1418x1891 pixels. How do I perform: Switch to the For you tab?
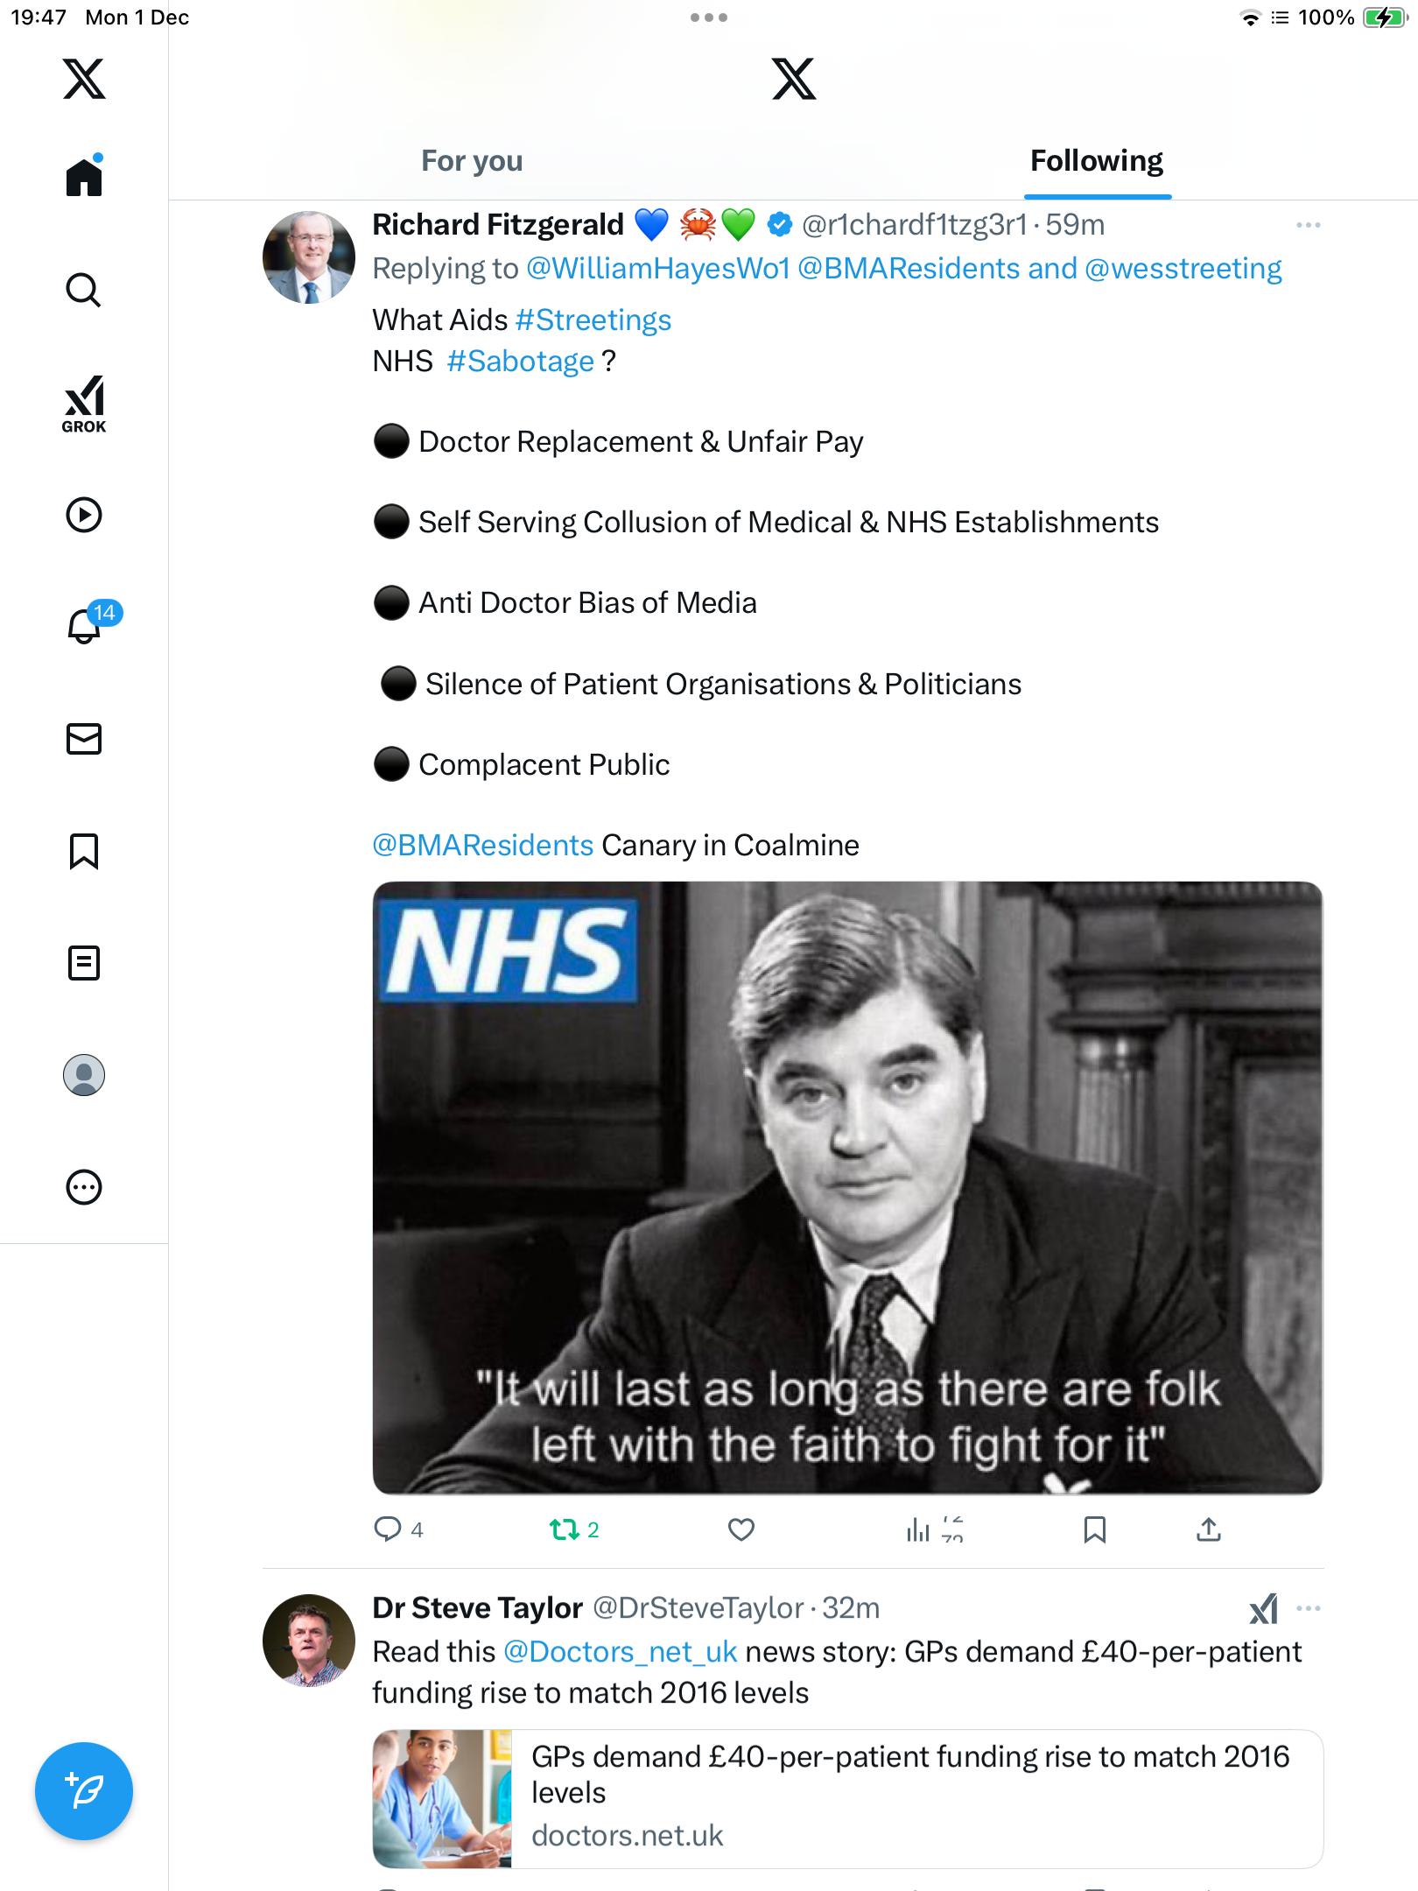(472, 161)
